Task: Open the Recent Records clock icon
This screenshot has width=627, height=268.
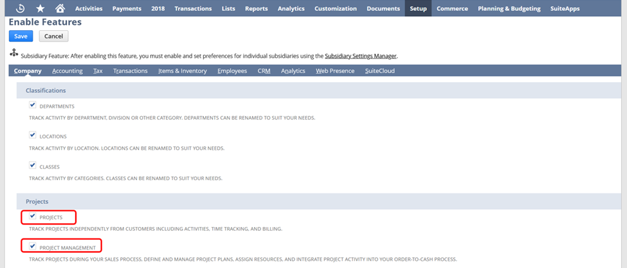Action: click(x=20, y=8)
